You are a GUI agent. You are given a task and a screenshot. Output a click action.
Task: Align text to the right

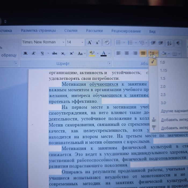pos(135,53)
